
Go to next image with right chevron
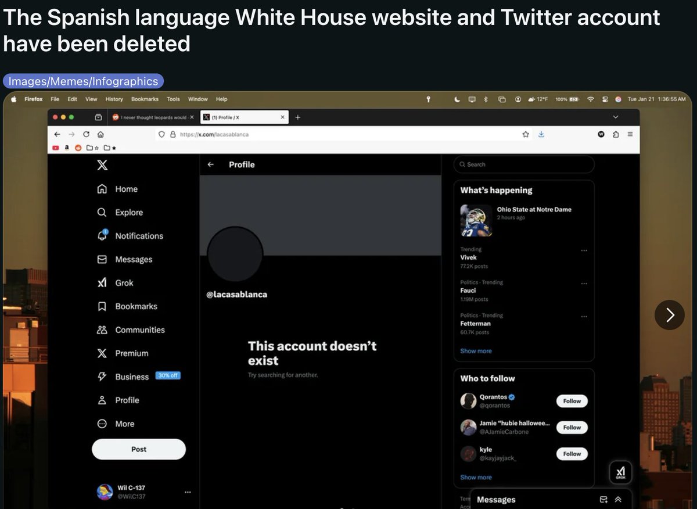coord(670,315)
